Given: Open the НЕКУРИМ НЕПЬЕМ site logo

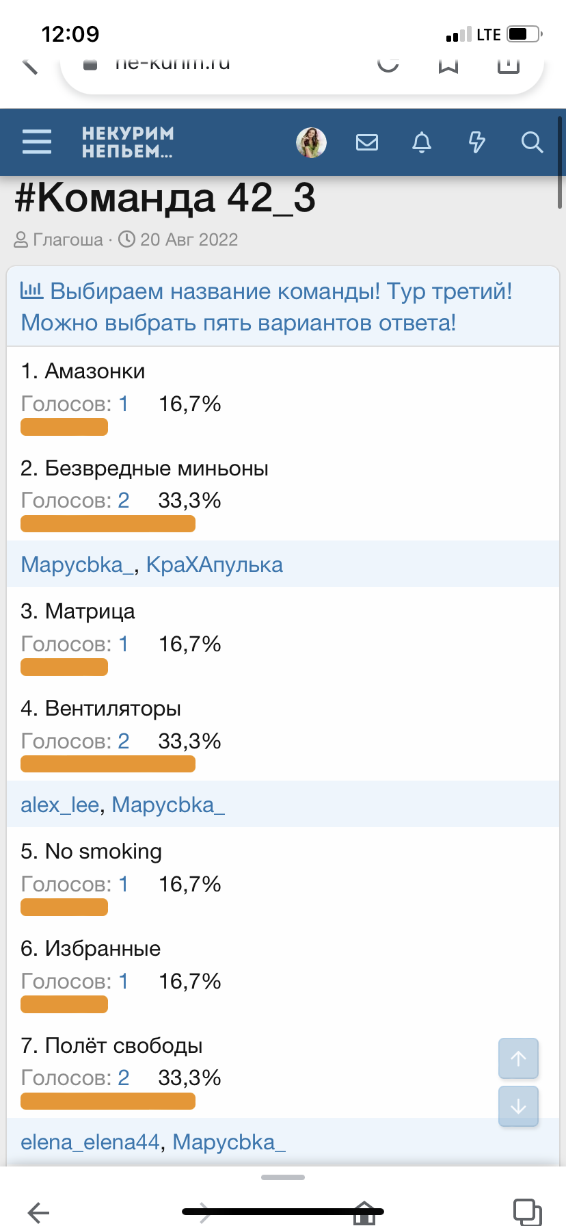Looking at the screenshot, I should click(126, 142).
